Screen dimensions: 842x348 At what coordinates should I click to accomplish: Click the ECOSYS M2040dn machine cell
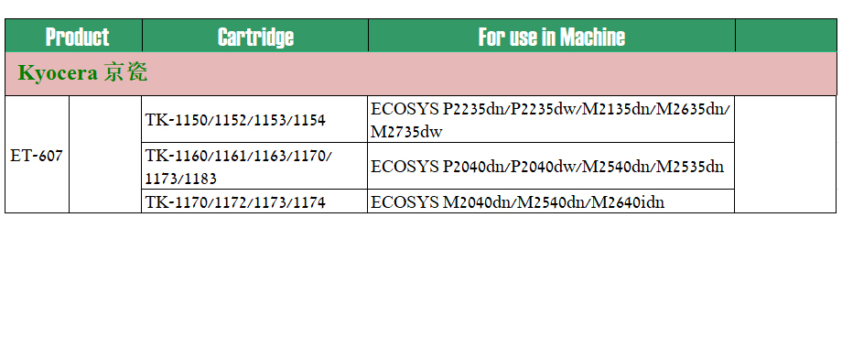click(x=551, y=201)
